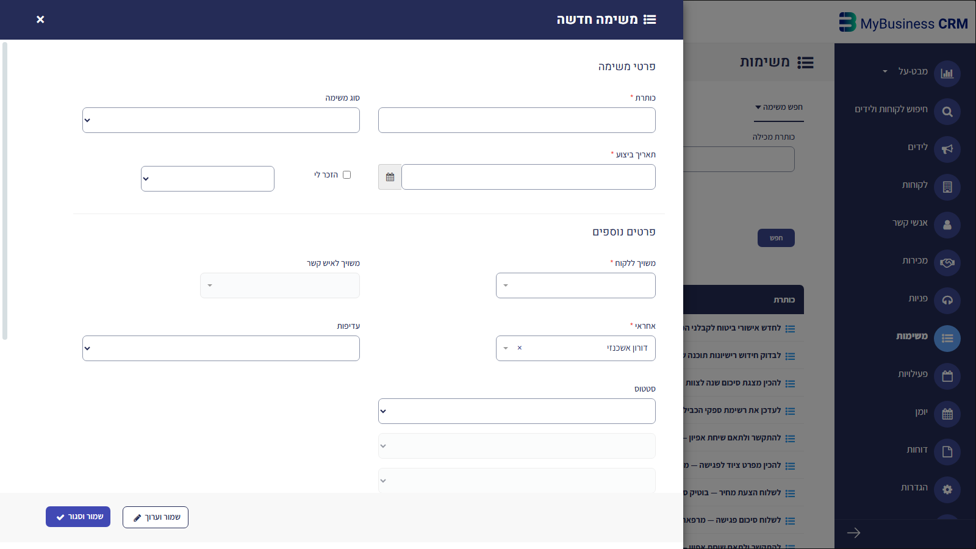The image size is (976, 549).
Task: Open the משויך לאיש קשר dropdown
Action: pos(280,285)
